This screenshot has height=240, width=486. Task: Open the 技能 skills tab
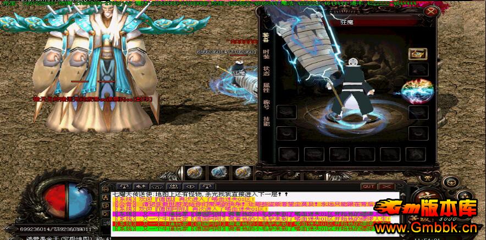[x=266, y=121]
